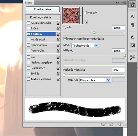Uncheck the Simítás checkbox
The height and width of the screenshot is (136, 138).
pos(29,74)
